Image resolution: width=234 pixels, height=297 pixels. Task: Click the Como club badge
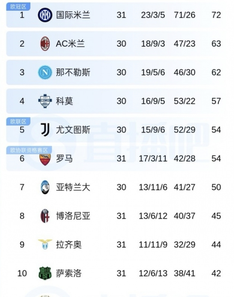[x=45, y=101]
